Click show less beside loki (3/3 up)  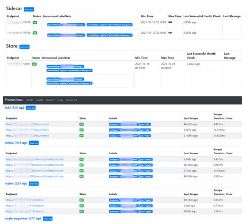(31, 108)
